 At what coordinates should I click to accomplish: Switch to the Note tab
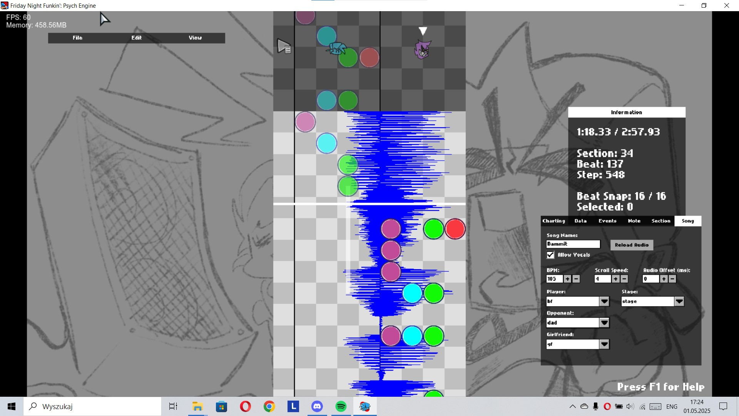[x=634, y=221]
